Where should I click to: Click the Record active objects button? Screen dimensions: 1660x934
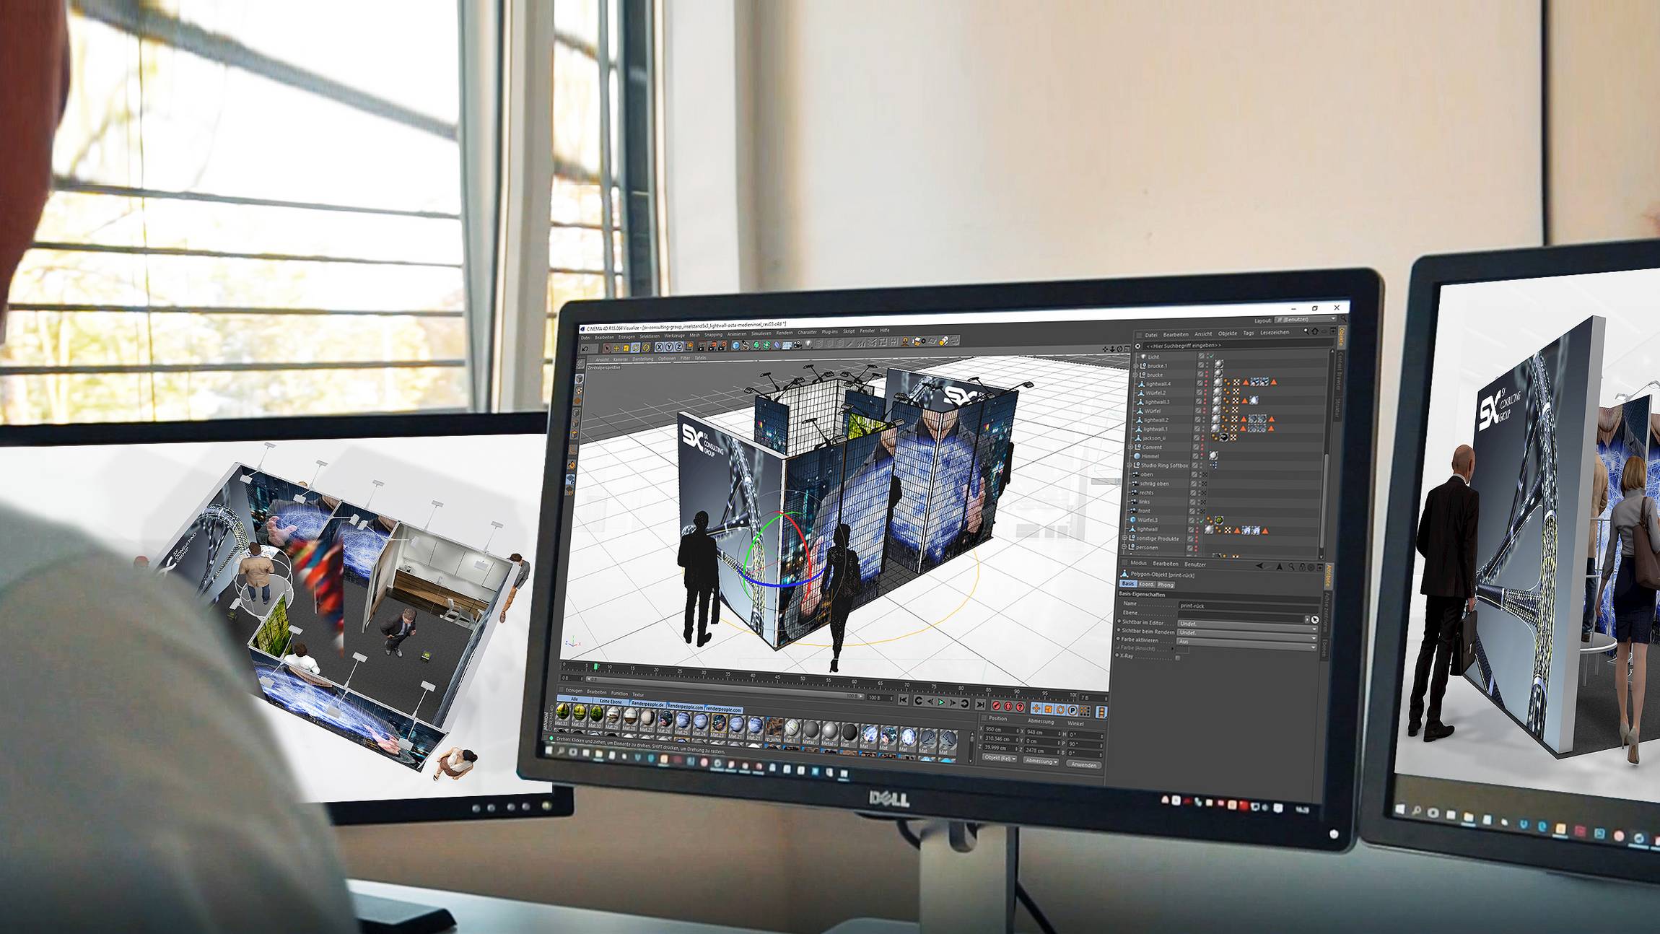[997, 706]
